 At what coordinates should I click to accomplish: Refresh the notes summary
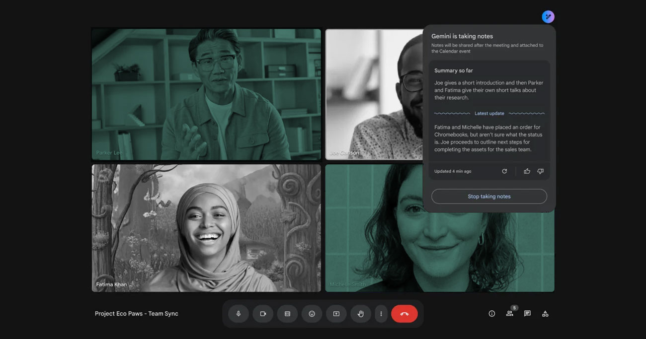click(x=504, y=171)
